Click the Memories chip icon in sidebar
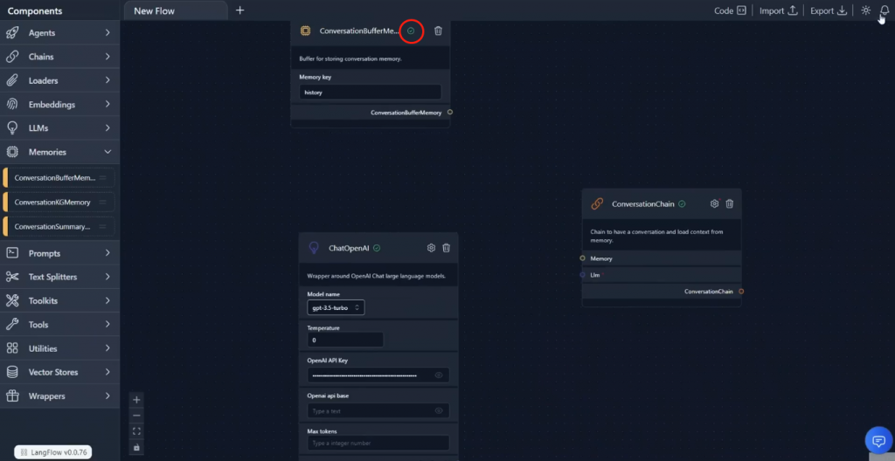Viewport: 895px width, 461px height. point(12,152)
